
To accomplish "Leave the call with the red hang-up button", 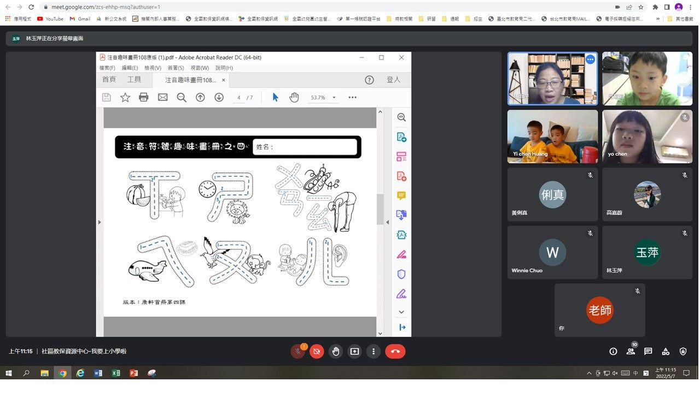I will click(x=395, y=352).
